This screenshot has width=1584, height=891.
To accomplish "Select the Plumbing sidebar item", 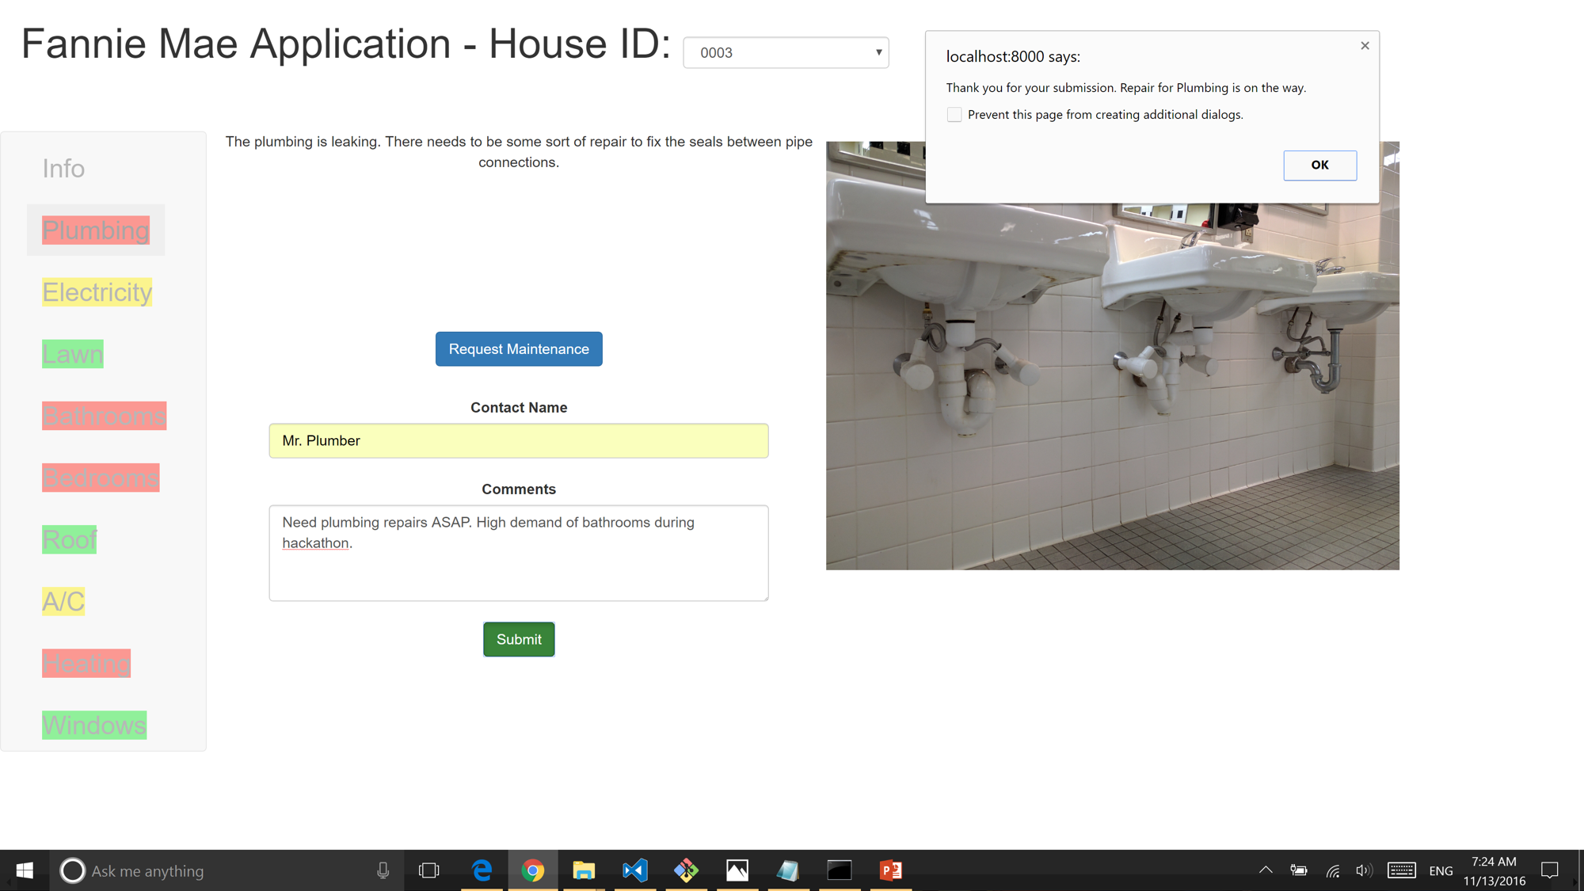I will (96, 230).
